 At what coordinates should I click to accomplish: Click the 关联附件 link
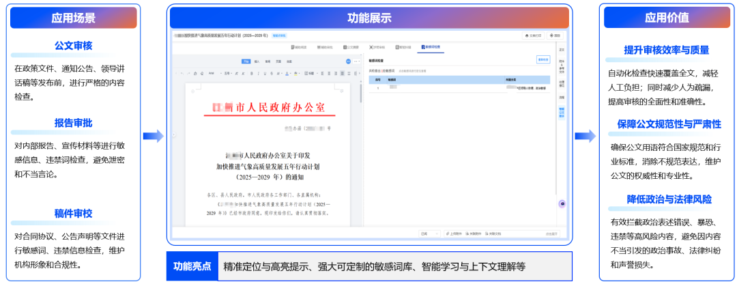474,233
